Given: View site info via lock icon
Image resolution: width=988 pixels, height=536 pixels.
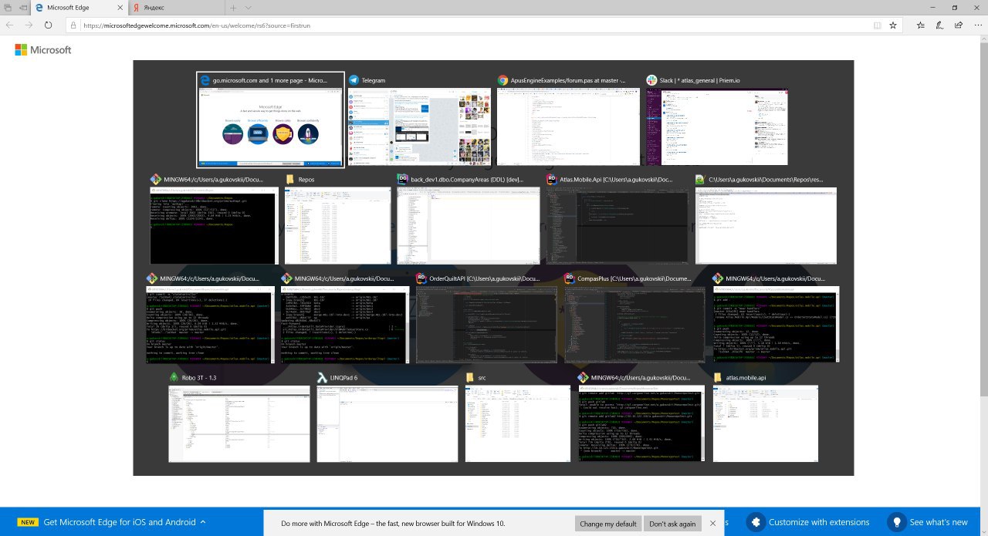Looking at the screenshot, I should point(74,25).
